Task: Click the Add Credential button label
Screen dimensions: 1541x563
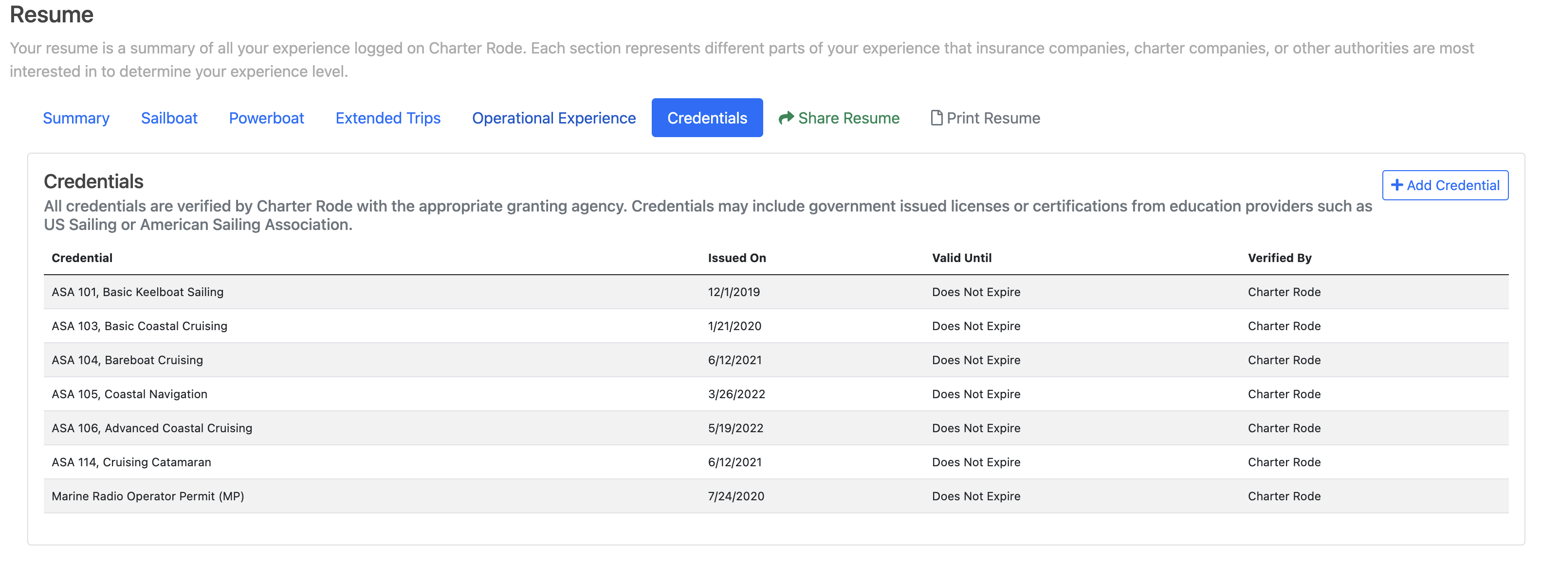Action: click(1452, 185)
